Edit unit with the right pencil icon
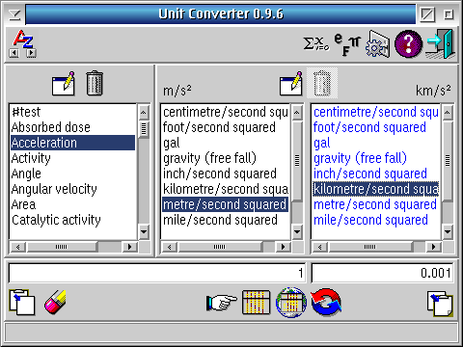Screen dimensions: 463x347 (291, 84)
